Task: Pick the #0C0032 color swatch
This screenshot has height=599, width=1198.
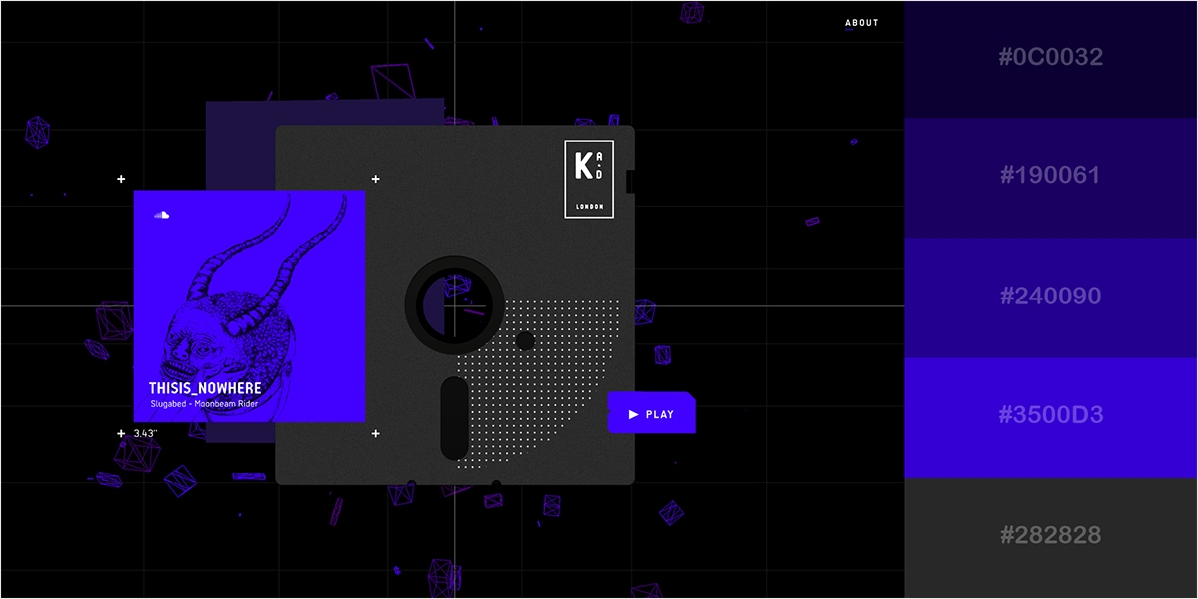Action: point(1050,58)
